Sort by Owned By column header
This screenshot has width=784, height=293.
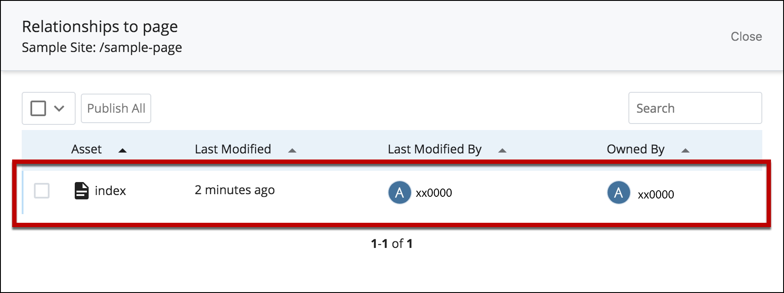pos(635,150)
